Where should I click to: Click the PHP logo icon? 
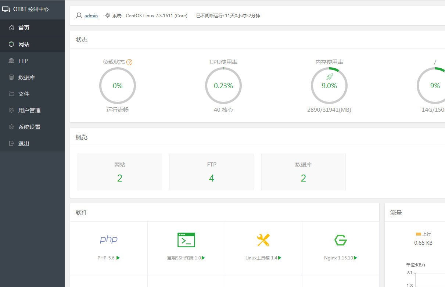click(109, 240)
